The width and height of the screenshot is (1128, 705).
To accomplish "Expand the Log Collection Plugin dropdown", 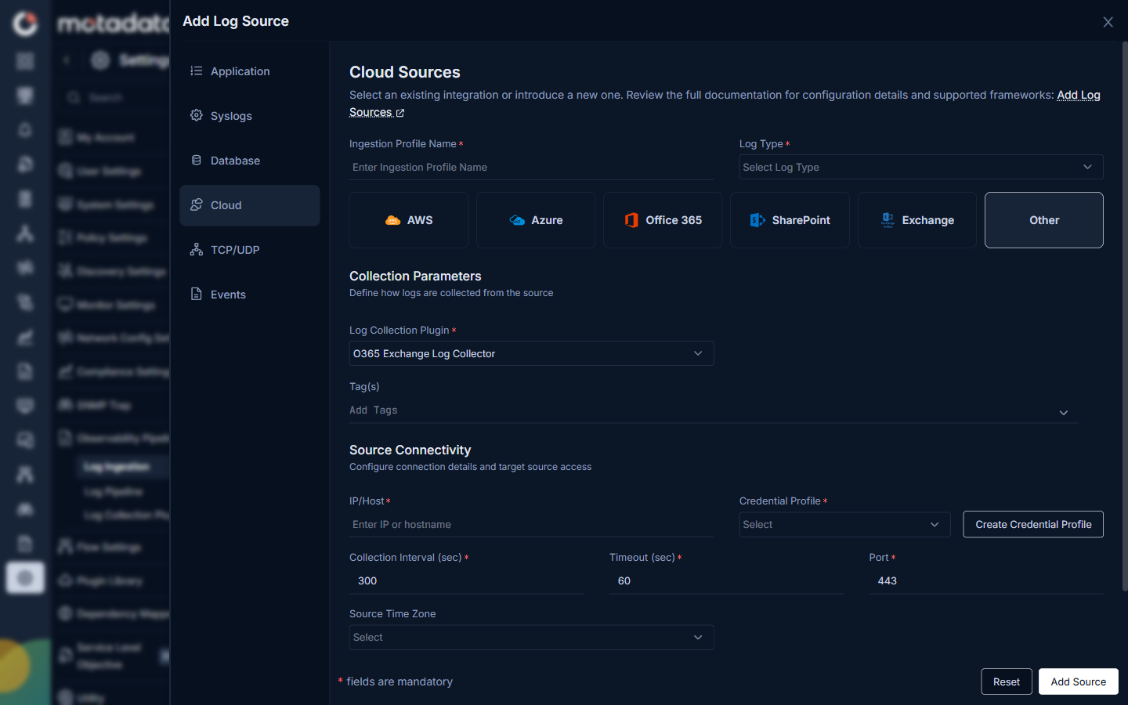I will point(531,353).
